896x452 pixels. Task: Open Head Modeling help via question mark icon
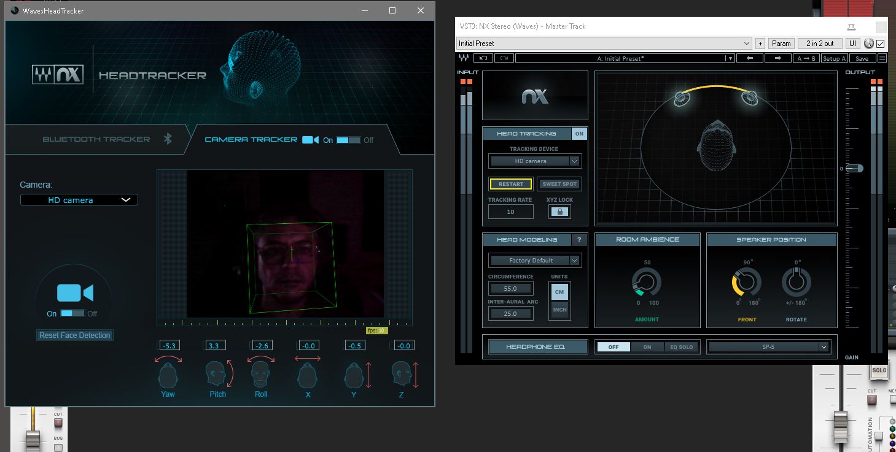click(x=578, y=240)
